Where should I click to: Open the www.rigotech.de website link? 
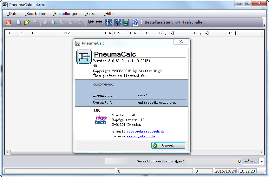(x=141, y=136)
